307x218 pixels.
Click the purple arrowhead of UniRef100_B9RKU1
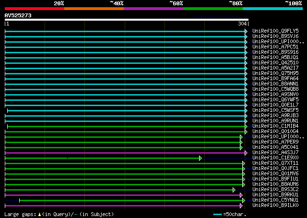click(241, 195)
